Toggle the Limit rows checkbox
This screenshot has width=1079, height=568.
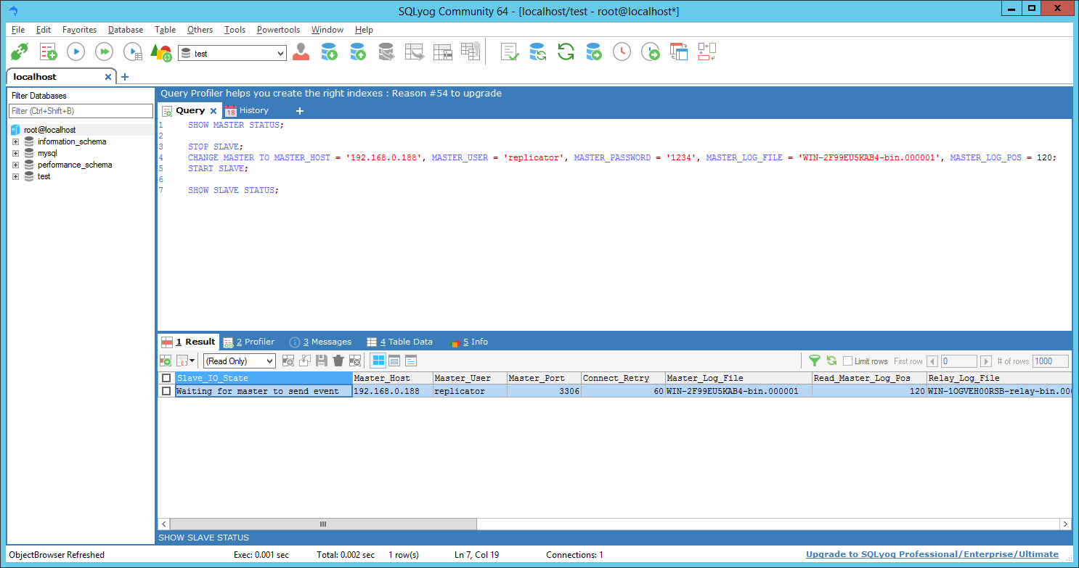847,361
